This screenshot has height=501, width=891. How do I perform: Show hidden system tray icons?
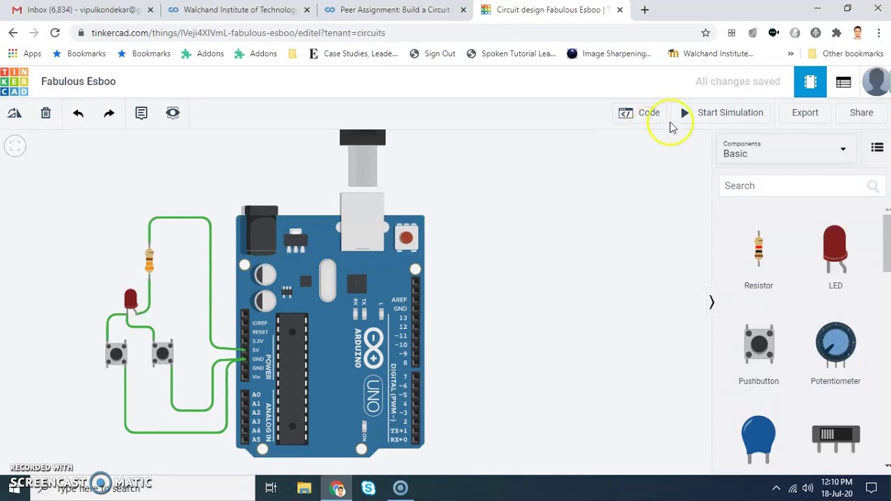coord(776,488)
